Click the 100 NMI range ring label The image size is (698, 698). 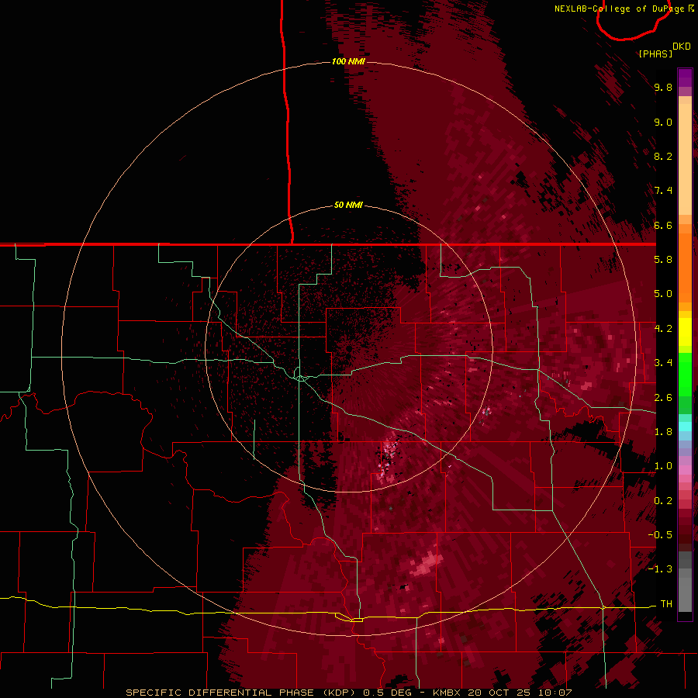tap(348, 61)
